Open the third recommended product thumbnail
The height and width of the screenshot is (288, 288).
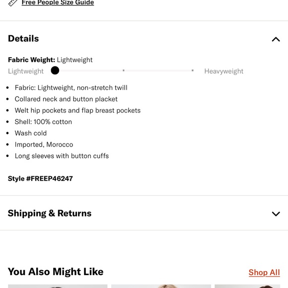pos(247,286)
